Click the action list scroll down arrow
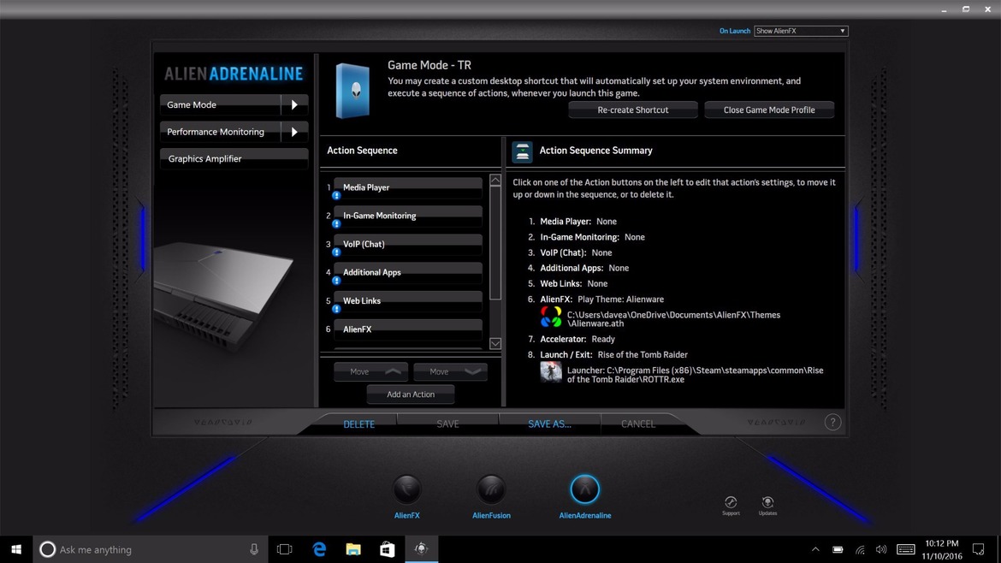Screen dimensions: 1001x563 click(495, 343)
